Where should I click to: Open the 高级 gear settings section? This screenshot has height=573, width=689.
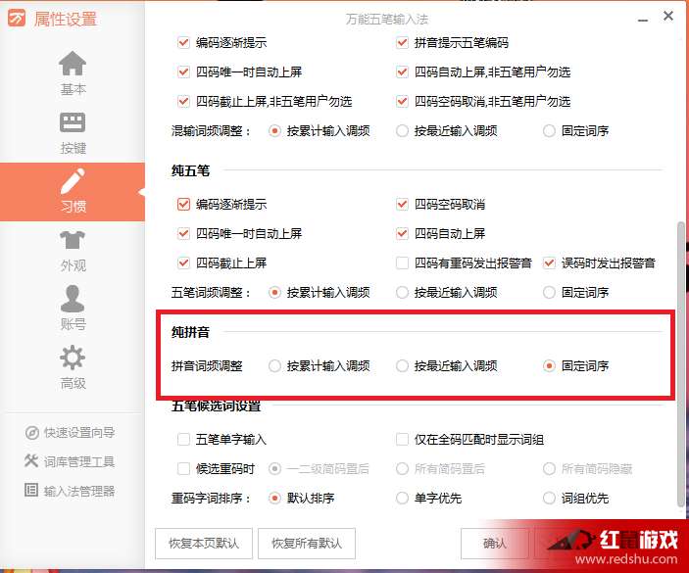pyautogui.click(x=73, y=367)
